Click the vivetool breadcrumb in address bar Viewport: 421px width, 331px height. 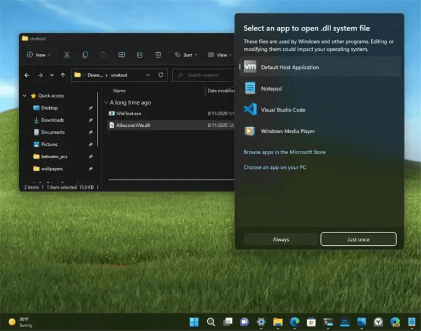click(119, 75)
